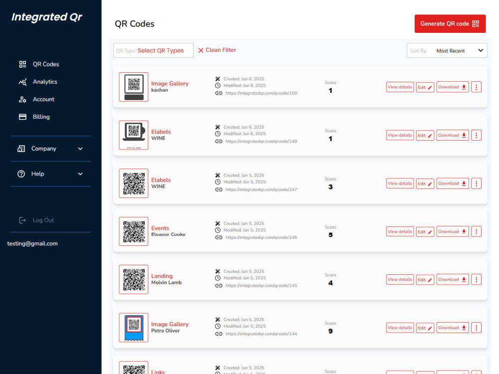The image size is (499, 374).
Task: Click the Help chevron arrow
Action: pos(80,174)
